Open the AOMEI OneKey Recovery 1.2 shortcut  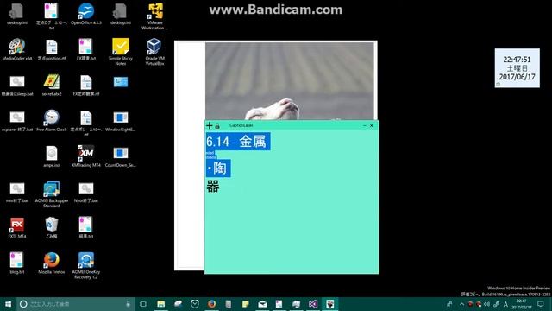coord(86,265)
